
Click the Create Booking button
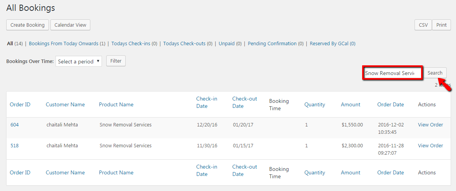tap(28, 25)
